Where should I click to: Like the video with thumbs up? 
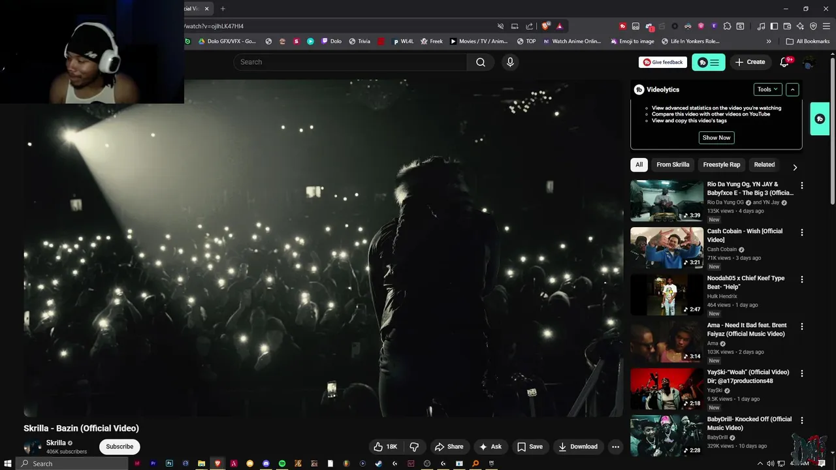[x=385, y=446]
